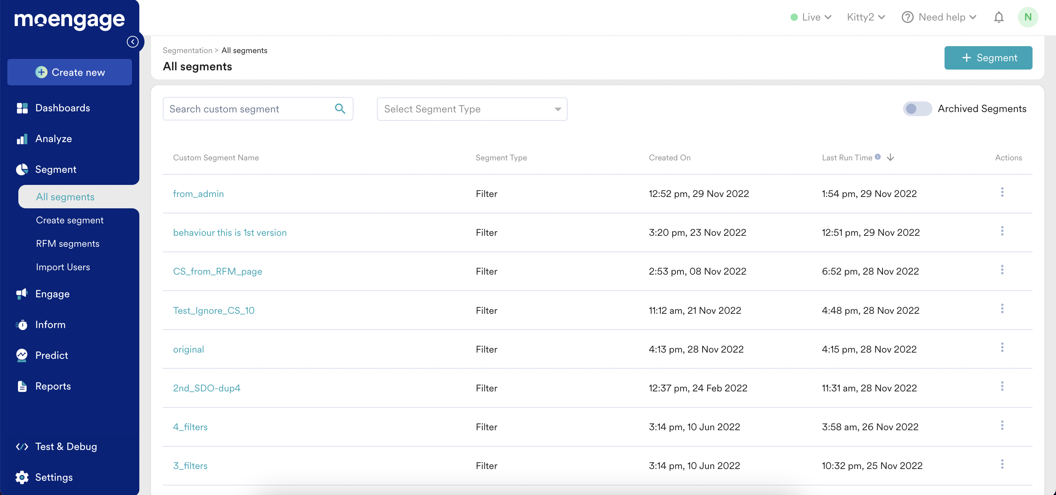Screen dimensions: 1056x495
Task: Open the from_admin segment link
Action: point(198,193)
